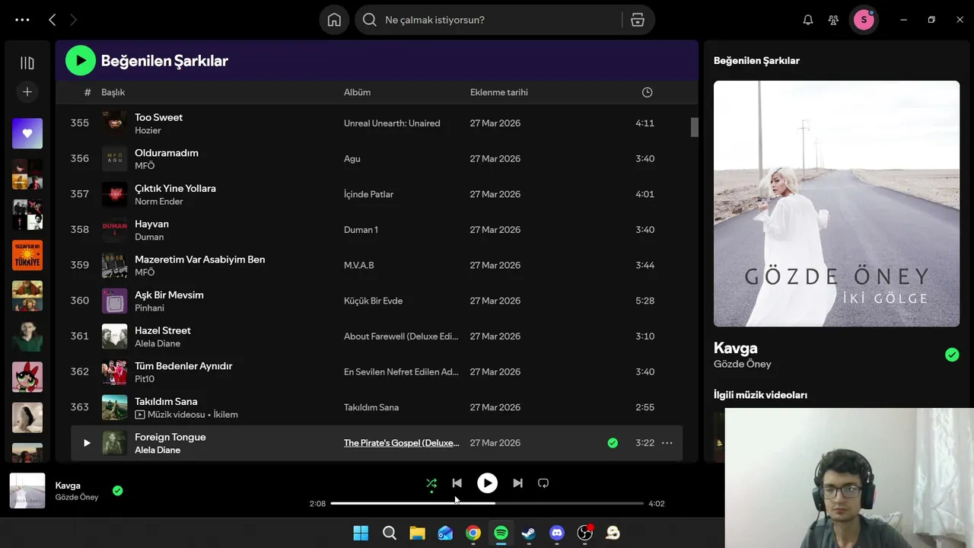The image size is (974, 548).
Task: Select the song Olduramadım
Action: point(167,153)
